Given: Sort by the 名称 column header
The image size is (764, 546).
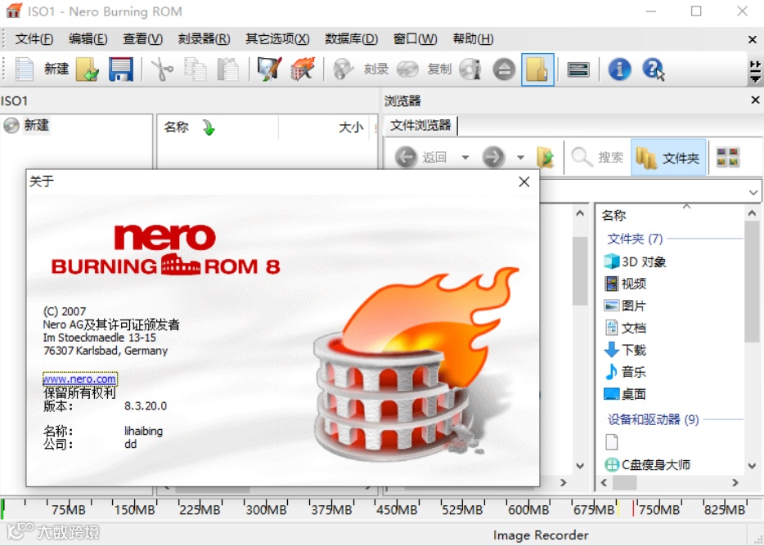Looking at the screenshot, I should [x=176, y=128].
